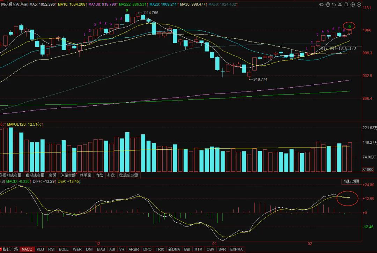Click the X1000 volume scale label
Image resolution: width=377 pixels, height=253 pixels.
[x=368, y=170]
